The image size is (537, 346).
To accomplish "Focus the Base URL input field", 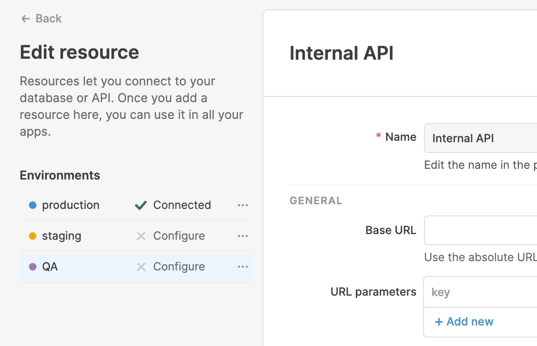I will (481, 230).
